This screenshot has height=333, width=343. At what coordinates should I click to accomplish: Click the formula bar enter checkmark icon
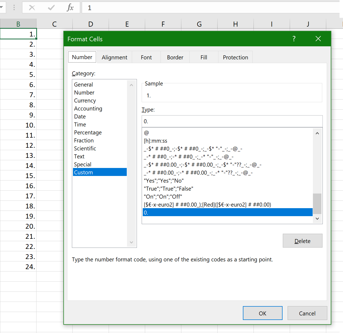coord(51,8)
